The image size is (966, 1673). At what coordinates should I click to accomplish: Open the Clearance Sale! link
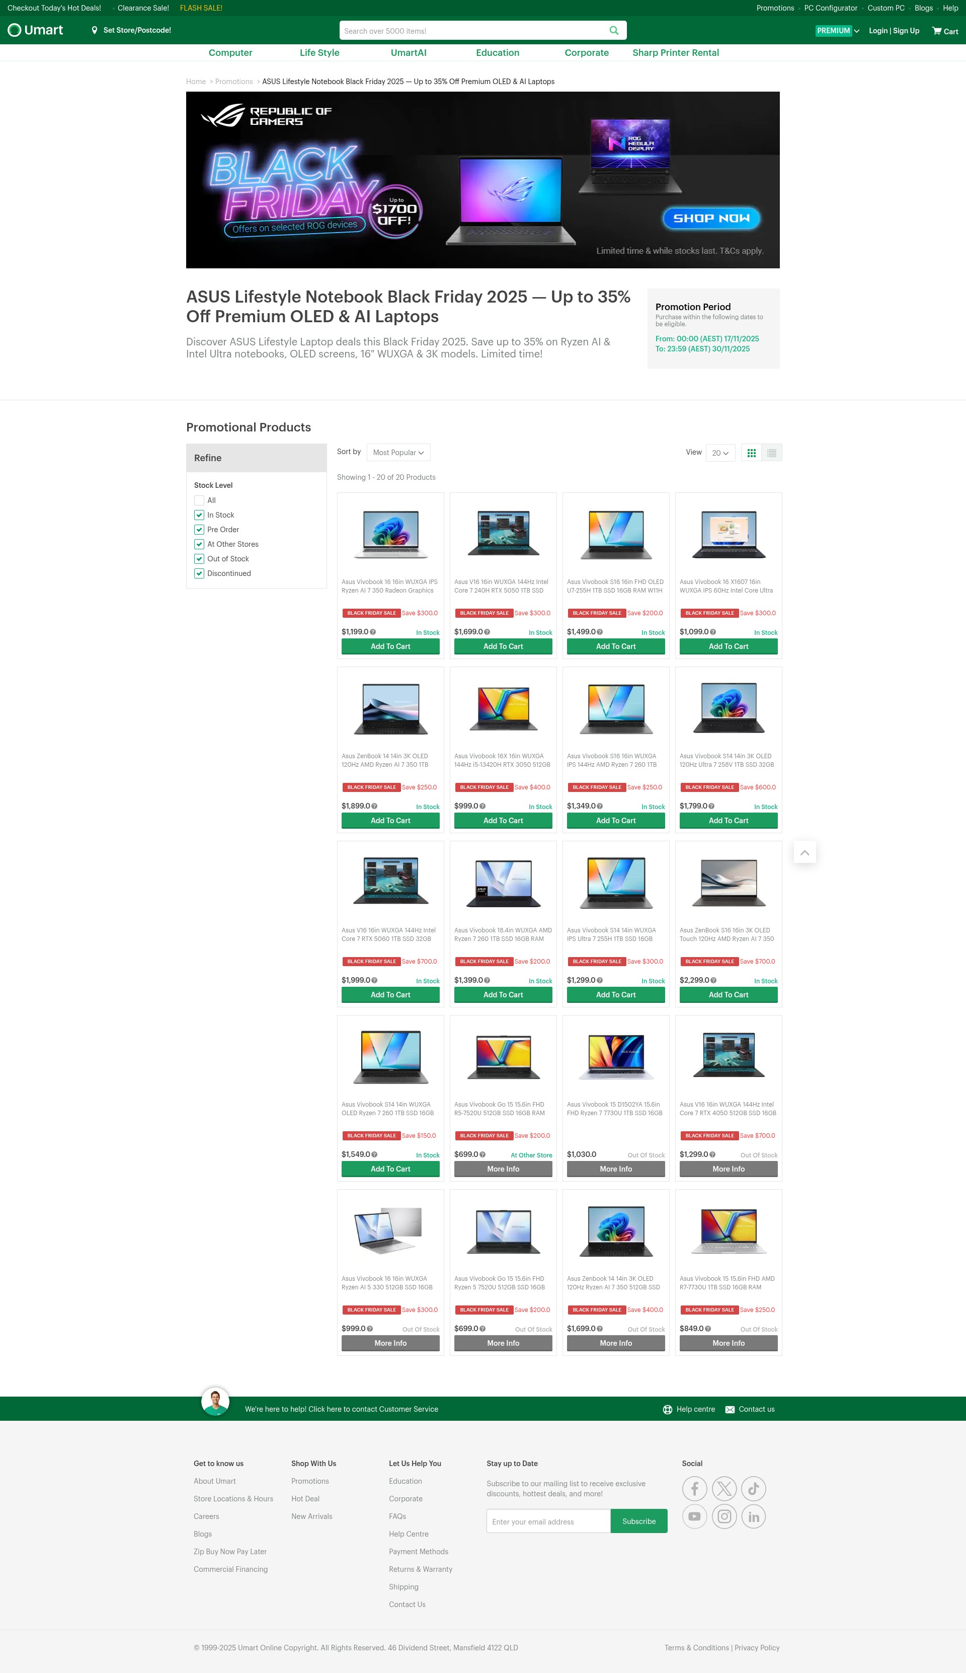(143, 8)
